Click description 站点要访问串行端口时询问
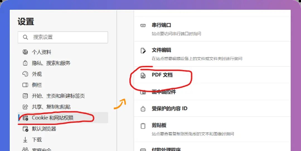 click(176, 34)
